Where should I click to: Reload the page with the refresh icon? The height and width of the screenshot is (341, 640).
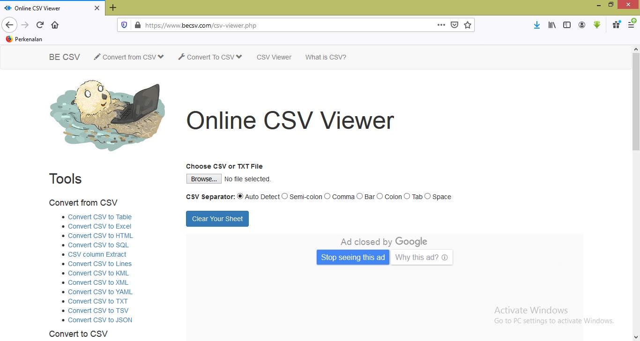(x=40, y=25)
